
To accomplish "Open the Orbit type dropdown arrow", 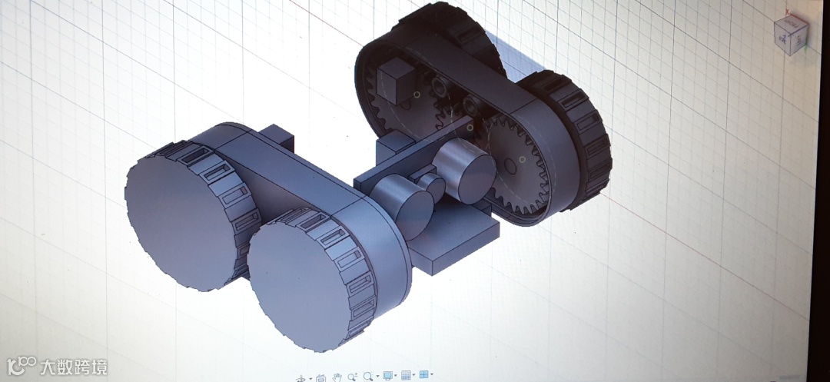I will click(x=310, y=378).
